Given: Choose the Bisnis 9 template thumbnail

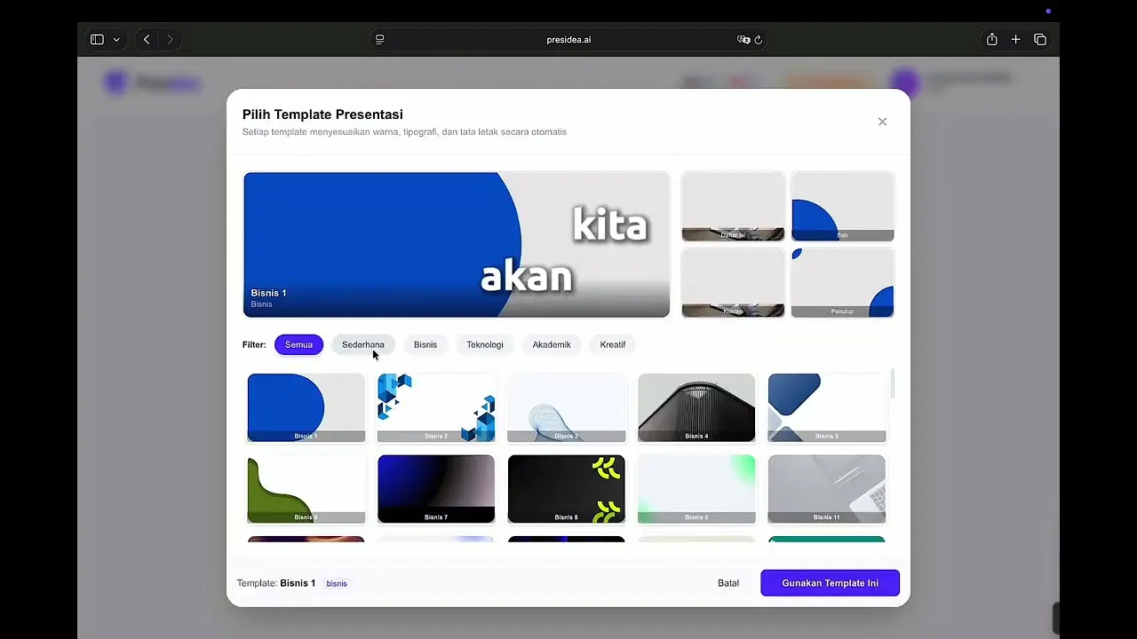Looking at the screenshot, I should tap(696, 489).
